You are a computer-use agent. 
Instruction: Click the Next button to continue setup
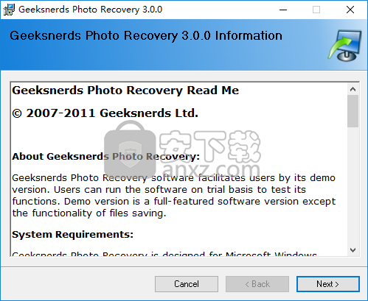pos(328,284)
